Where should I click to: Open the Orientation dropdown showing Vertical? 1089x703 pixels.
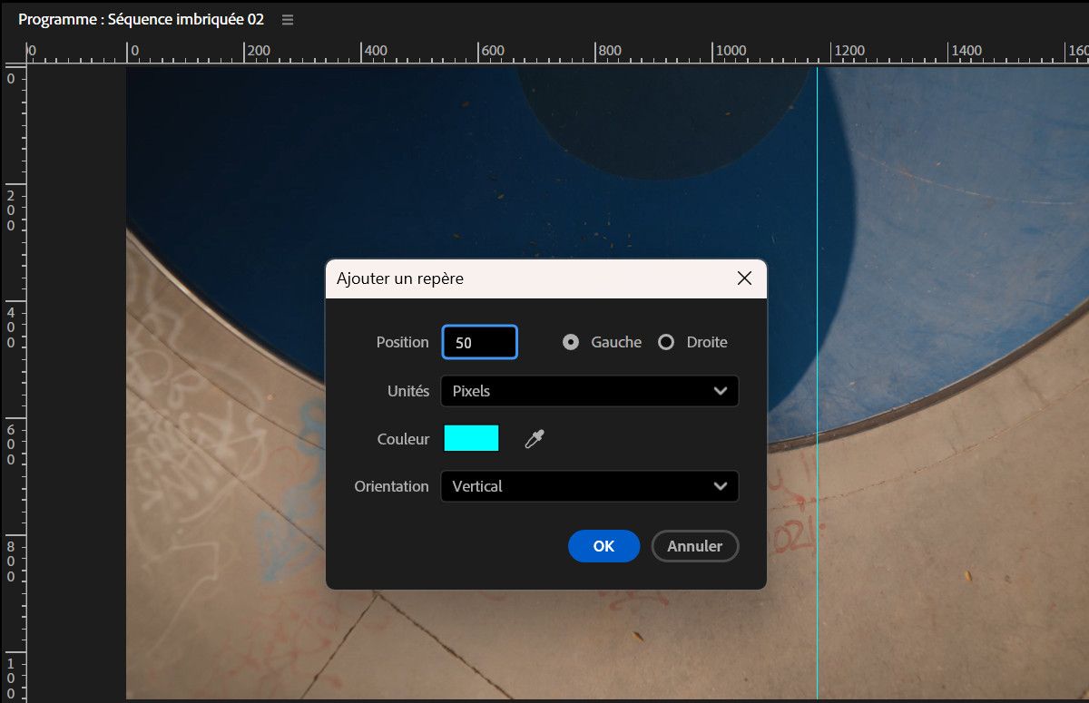click(x=590, y=486)
